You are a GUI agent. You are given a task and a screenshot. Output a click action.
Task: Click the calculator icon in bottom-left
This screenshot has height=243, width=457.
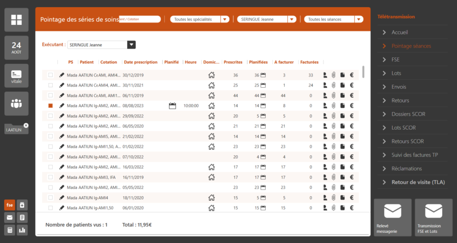(9, 230)
